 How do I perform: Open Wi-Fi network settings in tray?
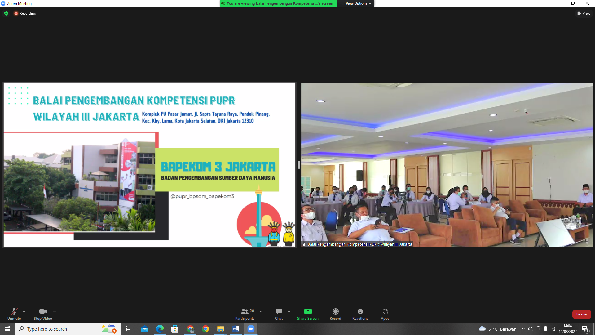point(553,329)
